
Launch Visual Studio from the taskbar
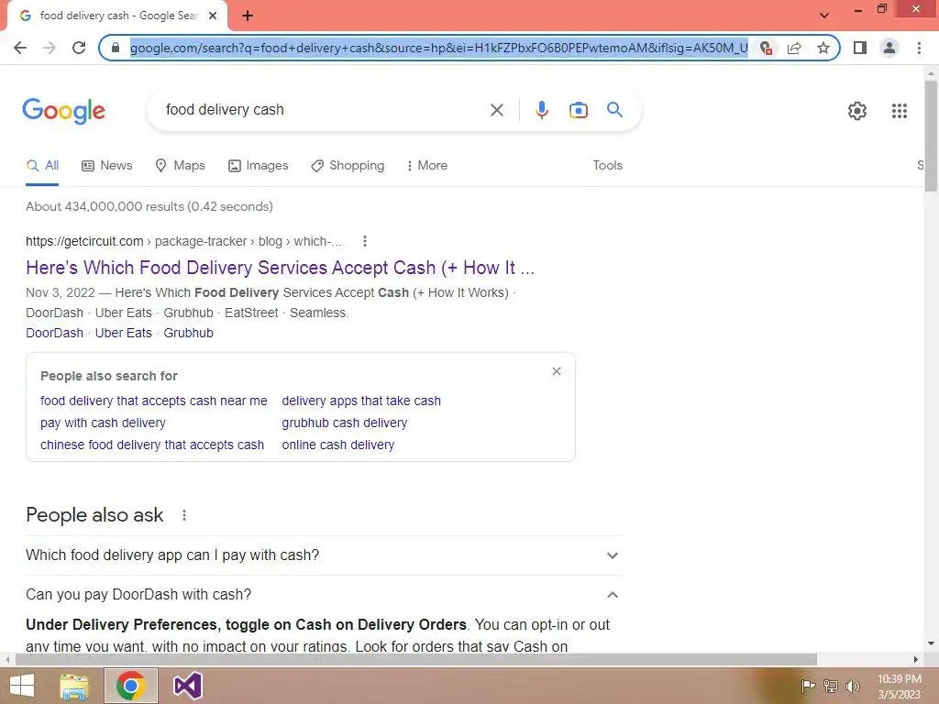pos(188,686)
